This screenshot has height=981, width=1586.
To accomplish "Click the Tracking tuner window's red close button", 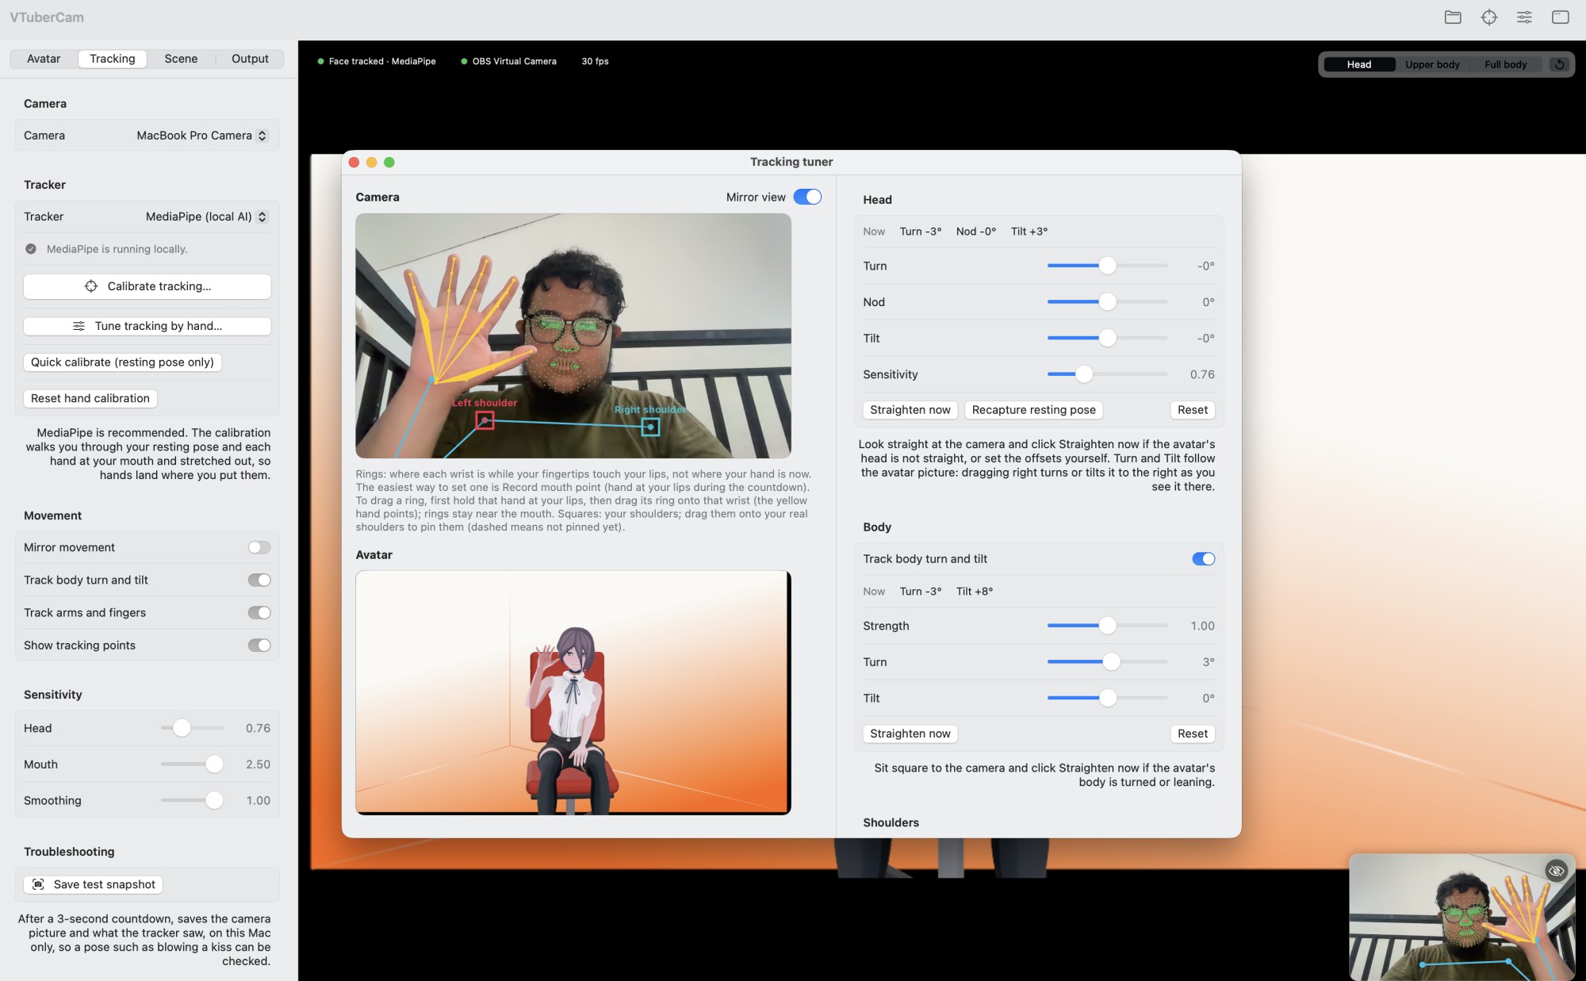I will (x=354, y=162).
